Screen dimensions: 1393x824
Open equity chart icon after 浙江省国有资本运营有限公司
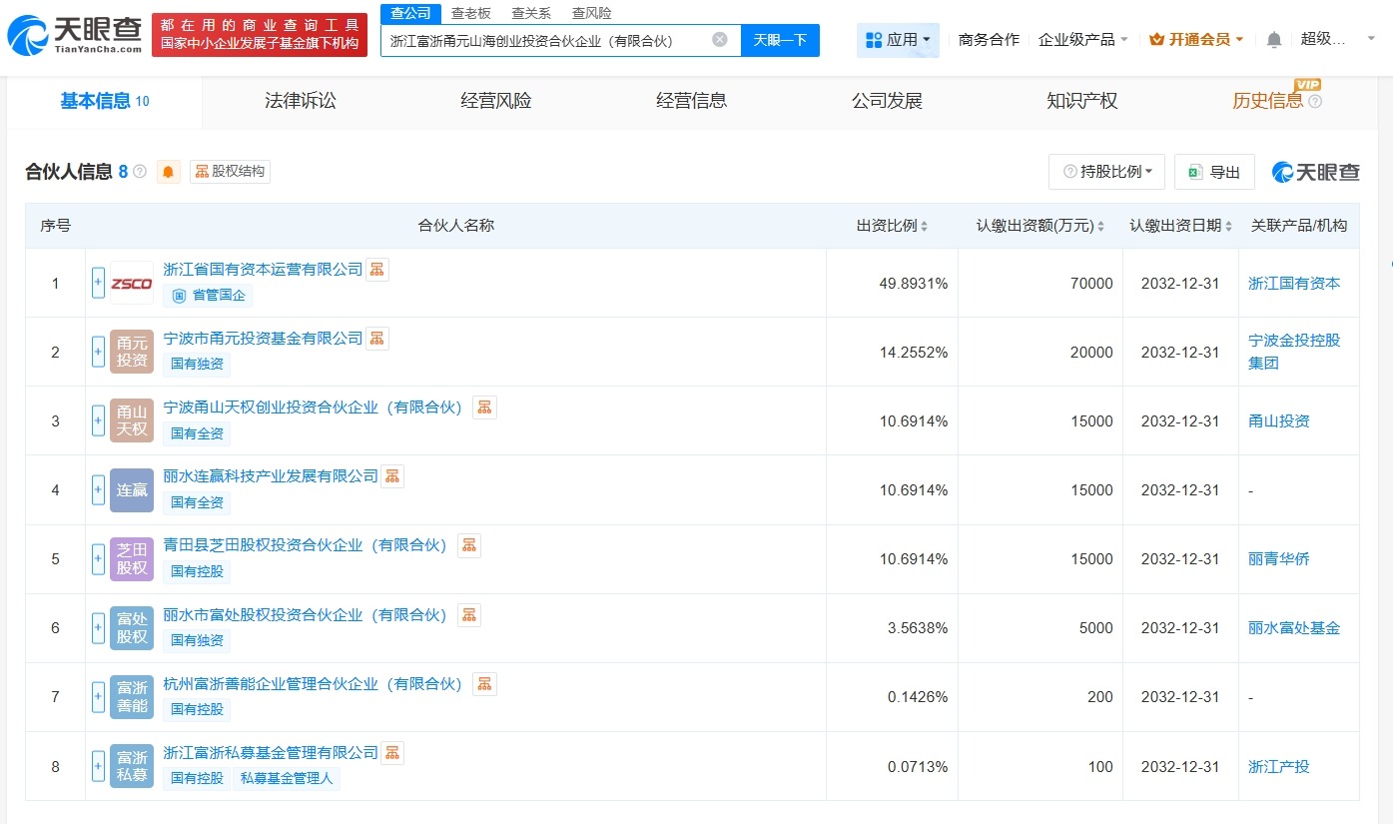point(376,269)
